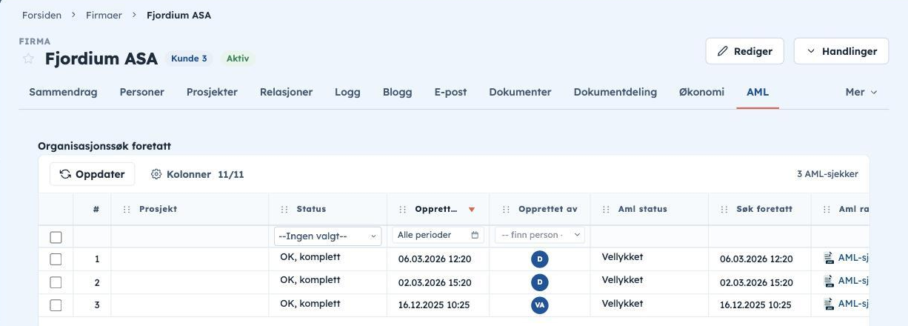Image resolution: width=908 pixels, height=326 pixels.
Task: Check the checkbox for row 1
Action: point(56,259)
